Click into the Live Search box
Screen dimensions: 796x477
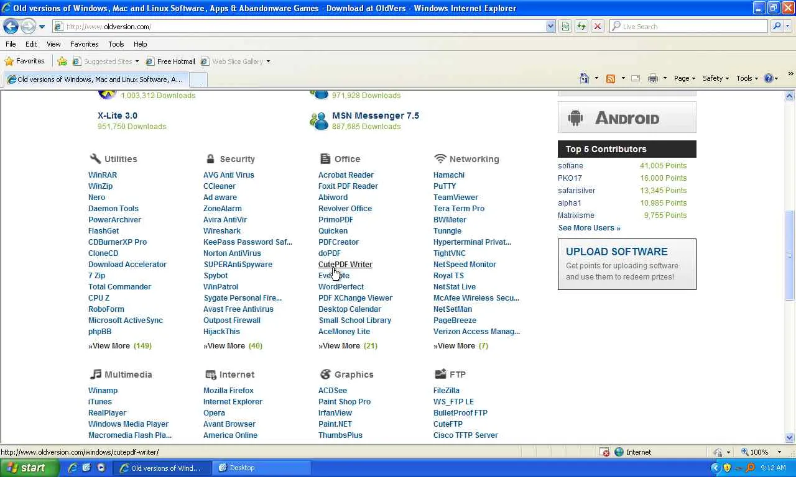[x=689, y=26]
